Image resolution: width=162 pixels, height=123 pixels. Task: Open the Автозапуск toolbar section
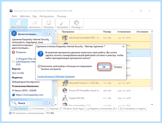[35, 24]
